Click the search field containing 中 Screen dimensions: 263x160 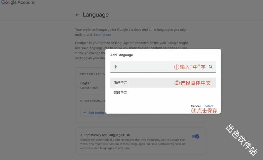[x=141, y=67]
